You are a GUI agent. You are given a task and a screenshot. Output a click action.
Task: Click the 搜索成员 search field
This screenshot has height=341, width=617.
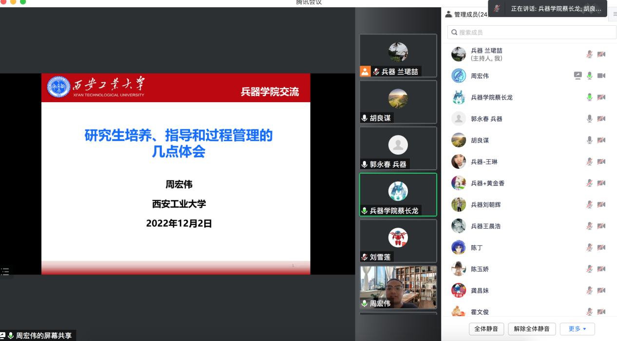tap(531, 33)
